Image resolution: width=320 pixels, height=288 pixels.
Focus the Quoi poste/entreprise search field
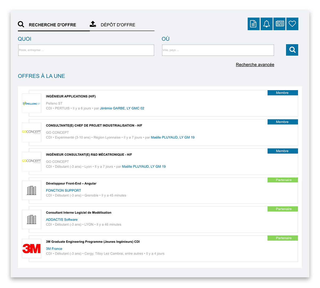(x=86, y=50)
